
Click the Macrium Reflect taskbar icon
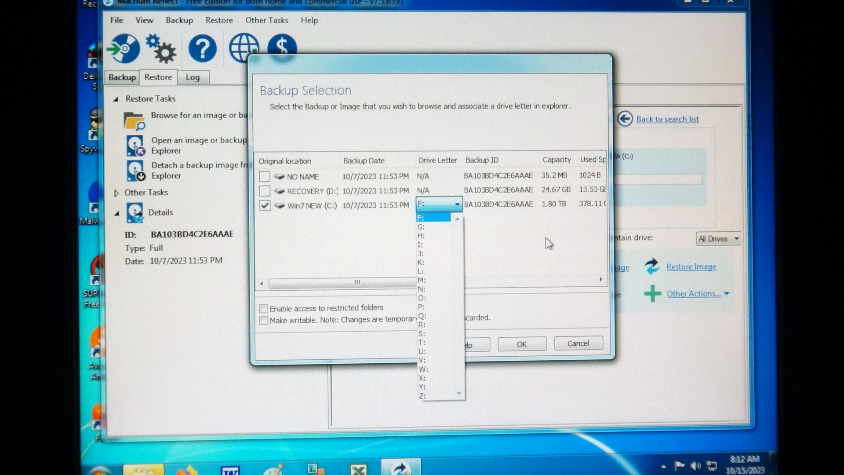(x=401, y=468)
